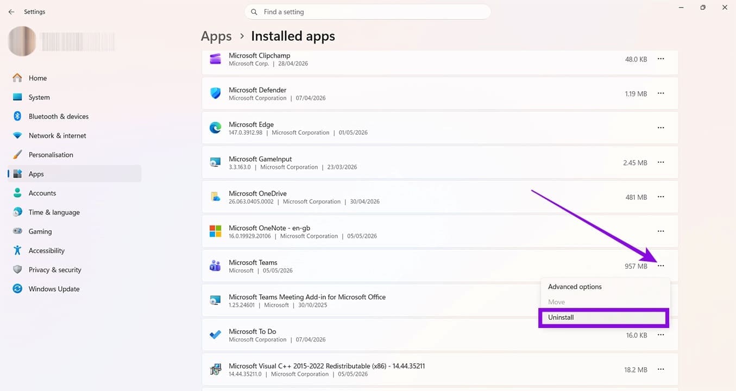
Task: Select Uninstall from the Teams menu
Action: [603, 318]
